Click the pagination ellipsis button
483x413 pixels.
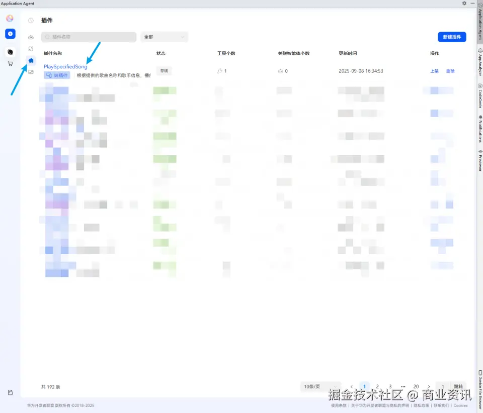click(x=403, y=386)
